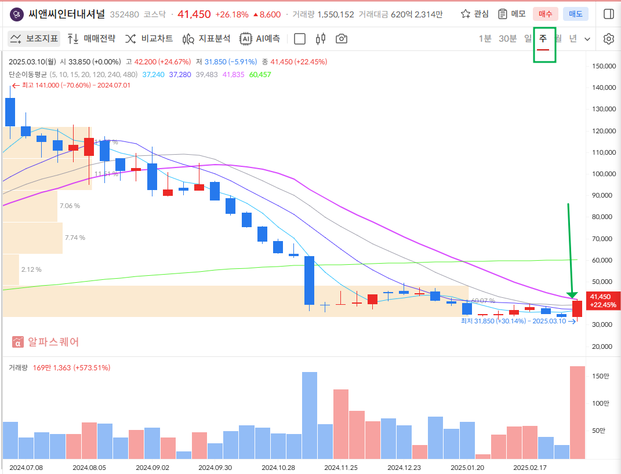Click the 41,450 current price tag
The width and height of the screenshot is (621, 474).
[603, 301]
